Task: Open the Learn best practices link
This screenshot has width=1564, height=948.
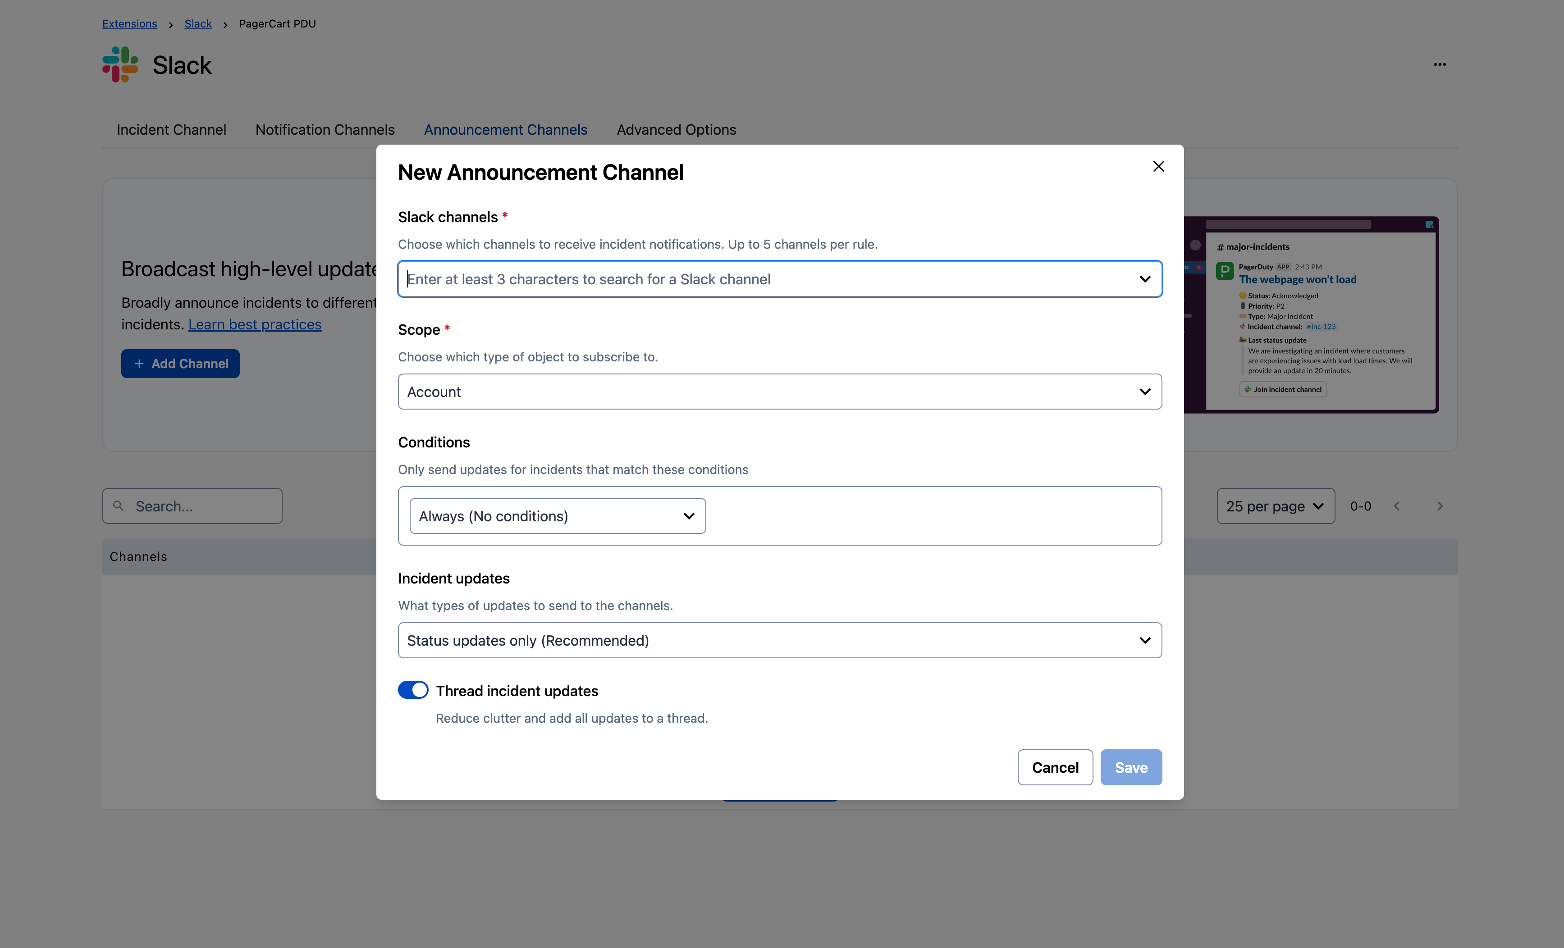Action: (255, 324)
